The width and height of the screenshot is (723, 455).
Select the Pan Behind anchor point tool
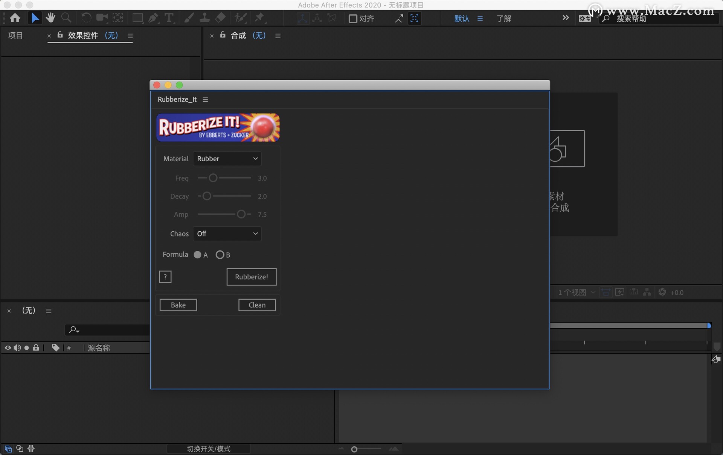click(118, 18)
